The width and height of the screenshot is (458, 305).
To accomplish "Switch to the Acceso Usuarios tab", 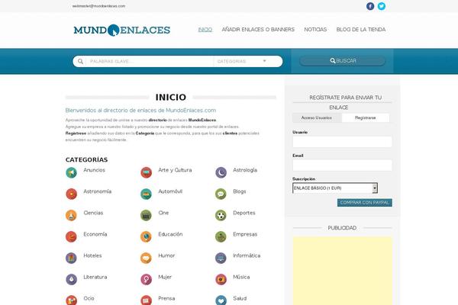I will tap(317, 118).
